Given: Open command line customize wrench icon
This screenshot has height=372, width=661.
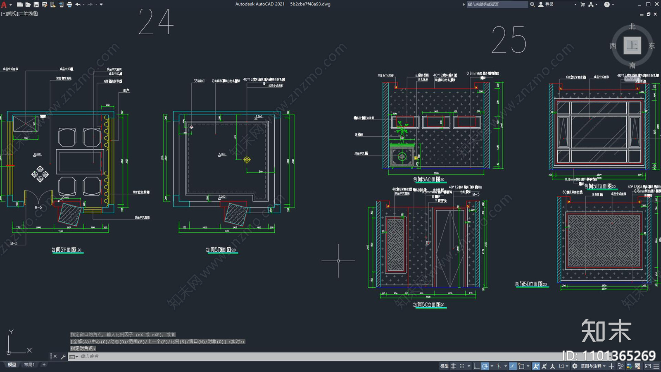Looking at the screenshot, I should pos(63,356).
